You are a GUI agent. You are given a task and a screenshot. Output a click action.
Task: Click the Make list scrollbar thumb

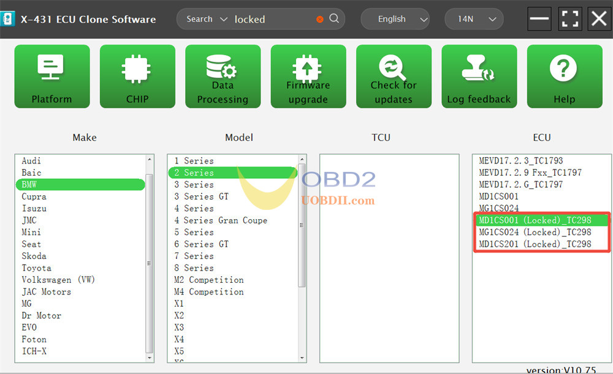point(150,264)
